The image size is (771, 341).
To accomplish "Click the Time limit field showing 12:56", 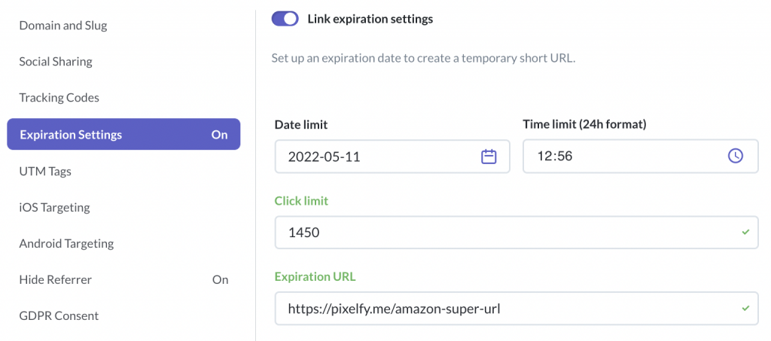I will pos(640,157).
